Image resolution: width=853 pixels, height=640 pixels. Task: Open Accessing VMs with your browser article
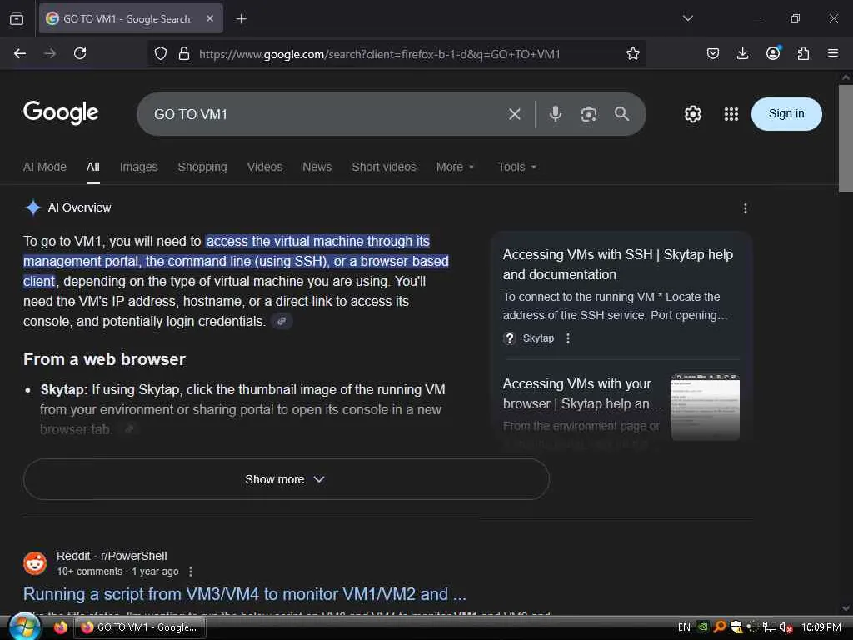582,393
